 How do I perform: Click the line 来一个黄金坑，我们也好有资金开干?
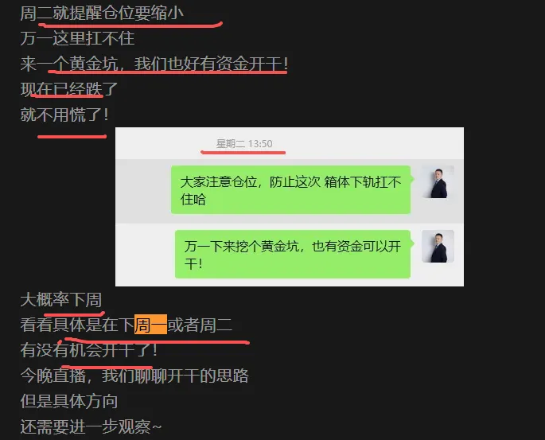point(154,64)
